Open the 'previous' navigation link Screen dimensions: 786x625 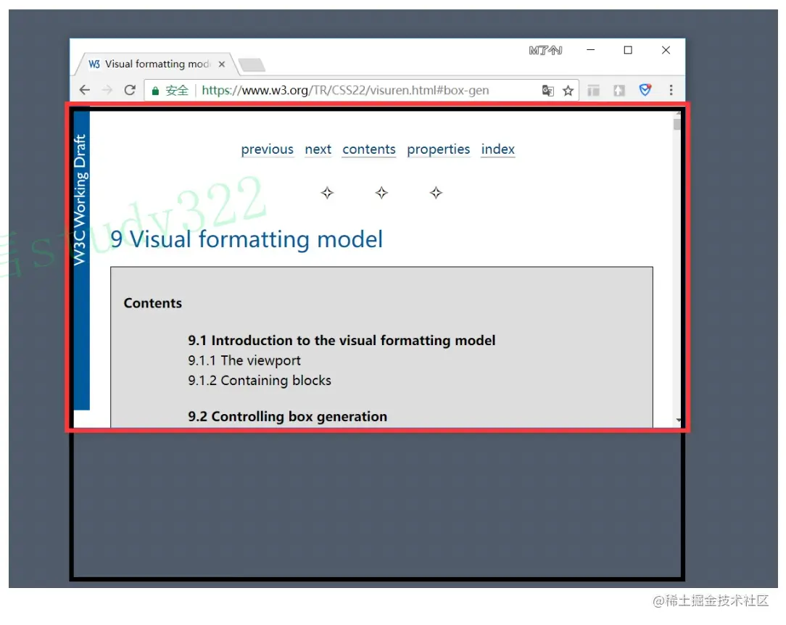(267, 149)
